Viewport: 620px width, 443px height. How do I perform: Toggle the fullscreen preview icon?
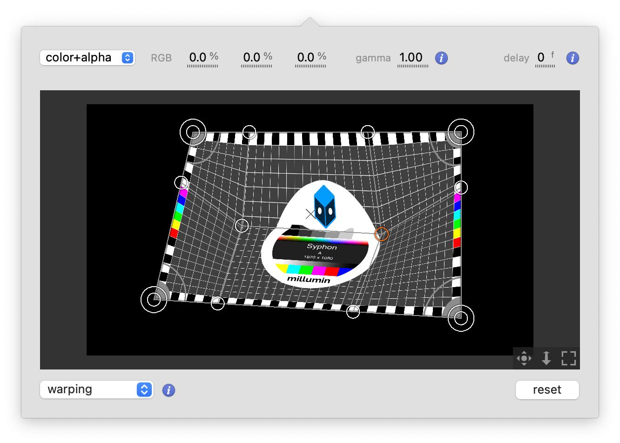tap(568, 358)
